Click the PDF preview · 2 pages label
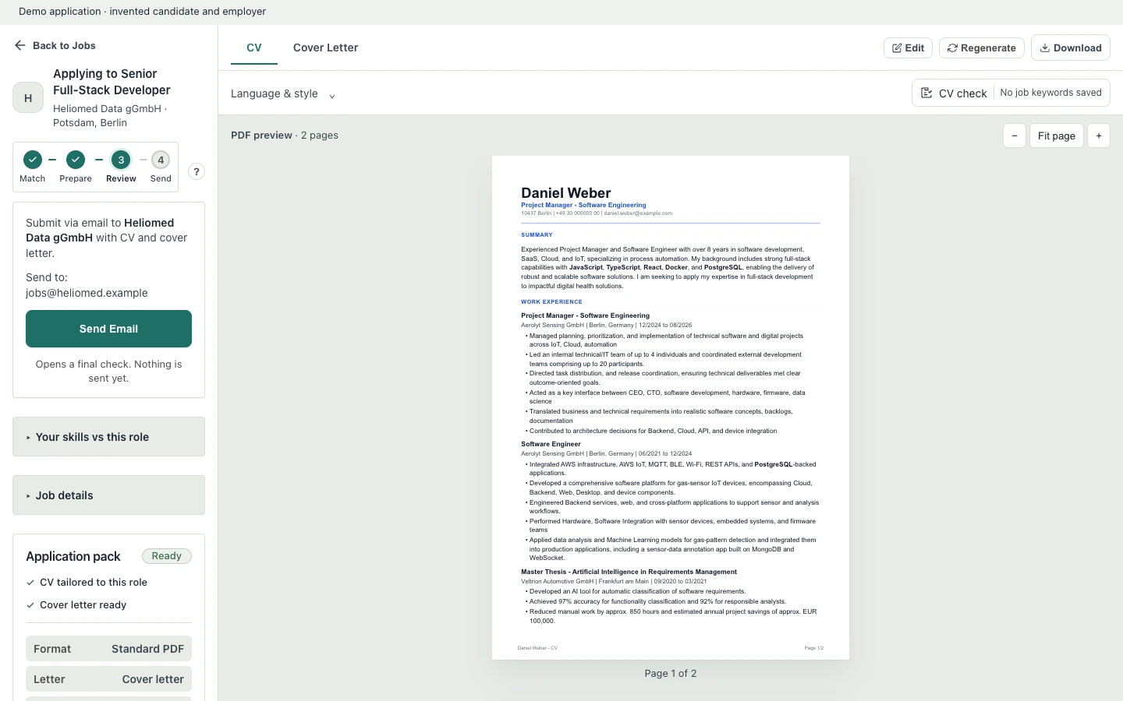The height and width of the screenshot is (701, 1123). 285,136
